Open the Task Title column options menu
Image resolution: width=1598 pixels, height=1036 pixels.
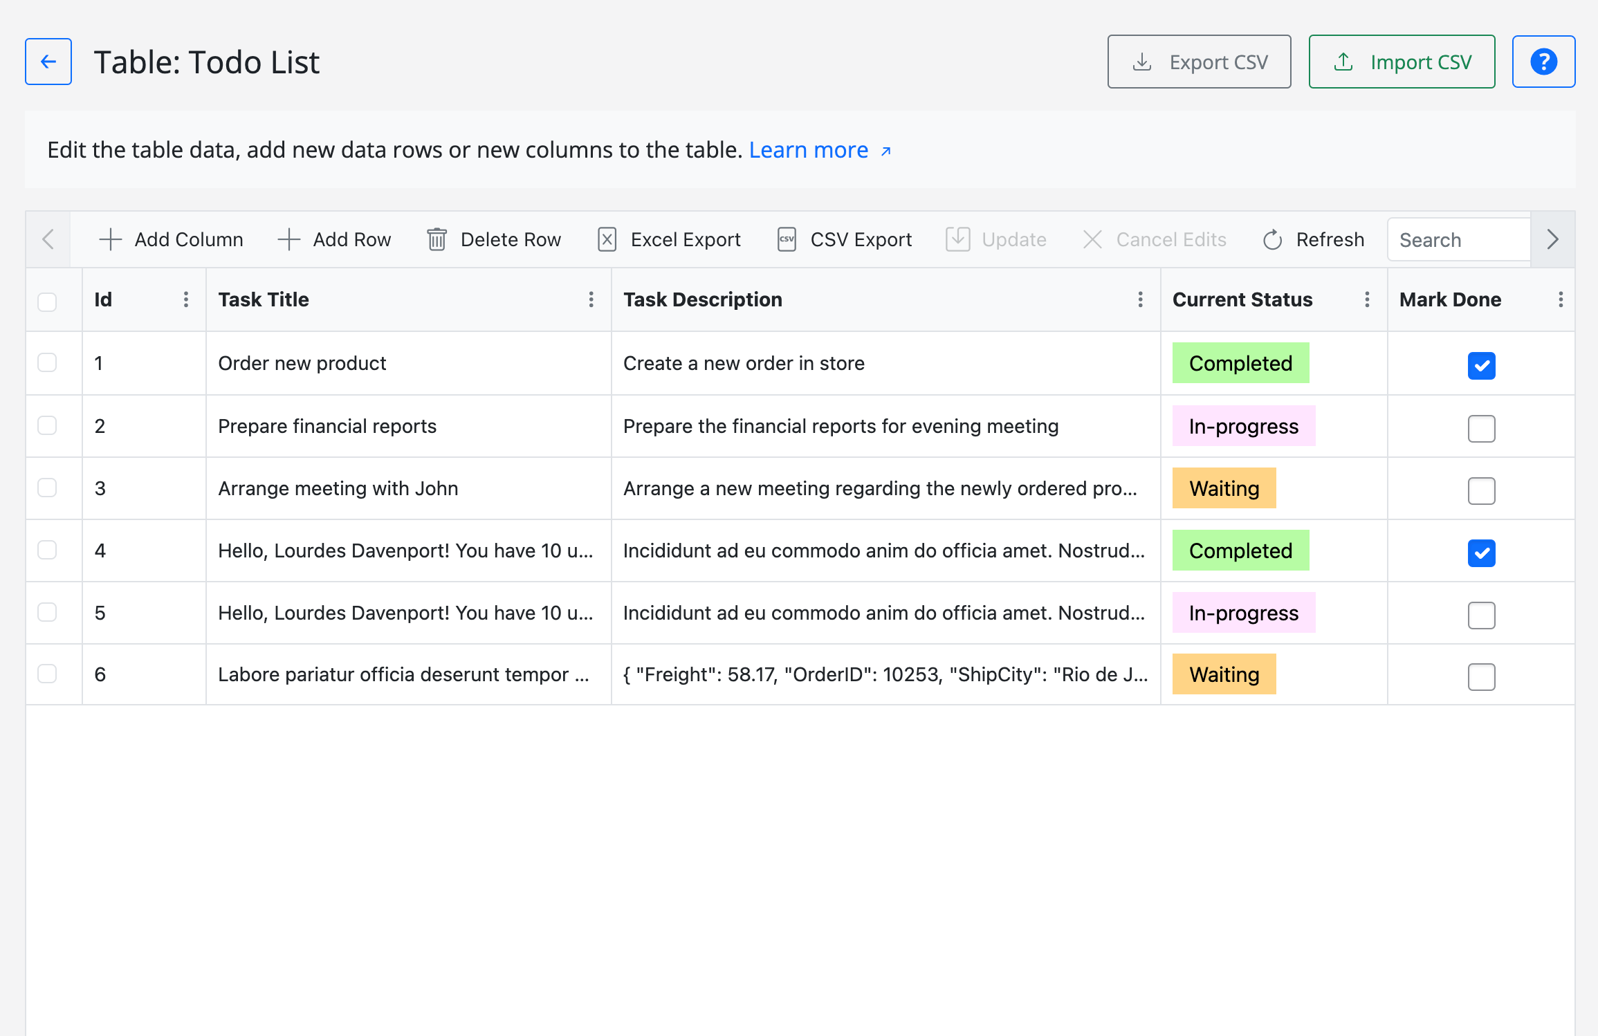[x=591, y=299]
